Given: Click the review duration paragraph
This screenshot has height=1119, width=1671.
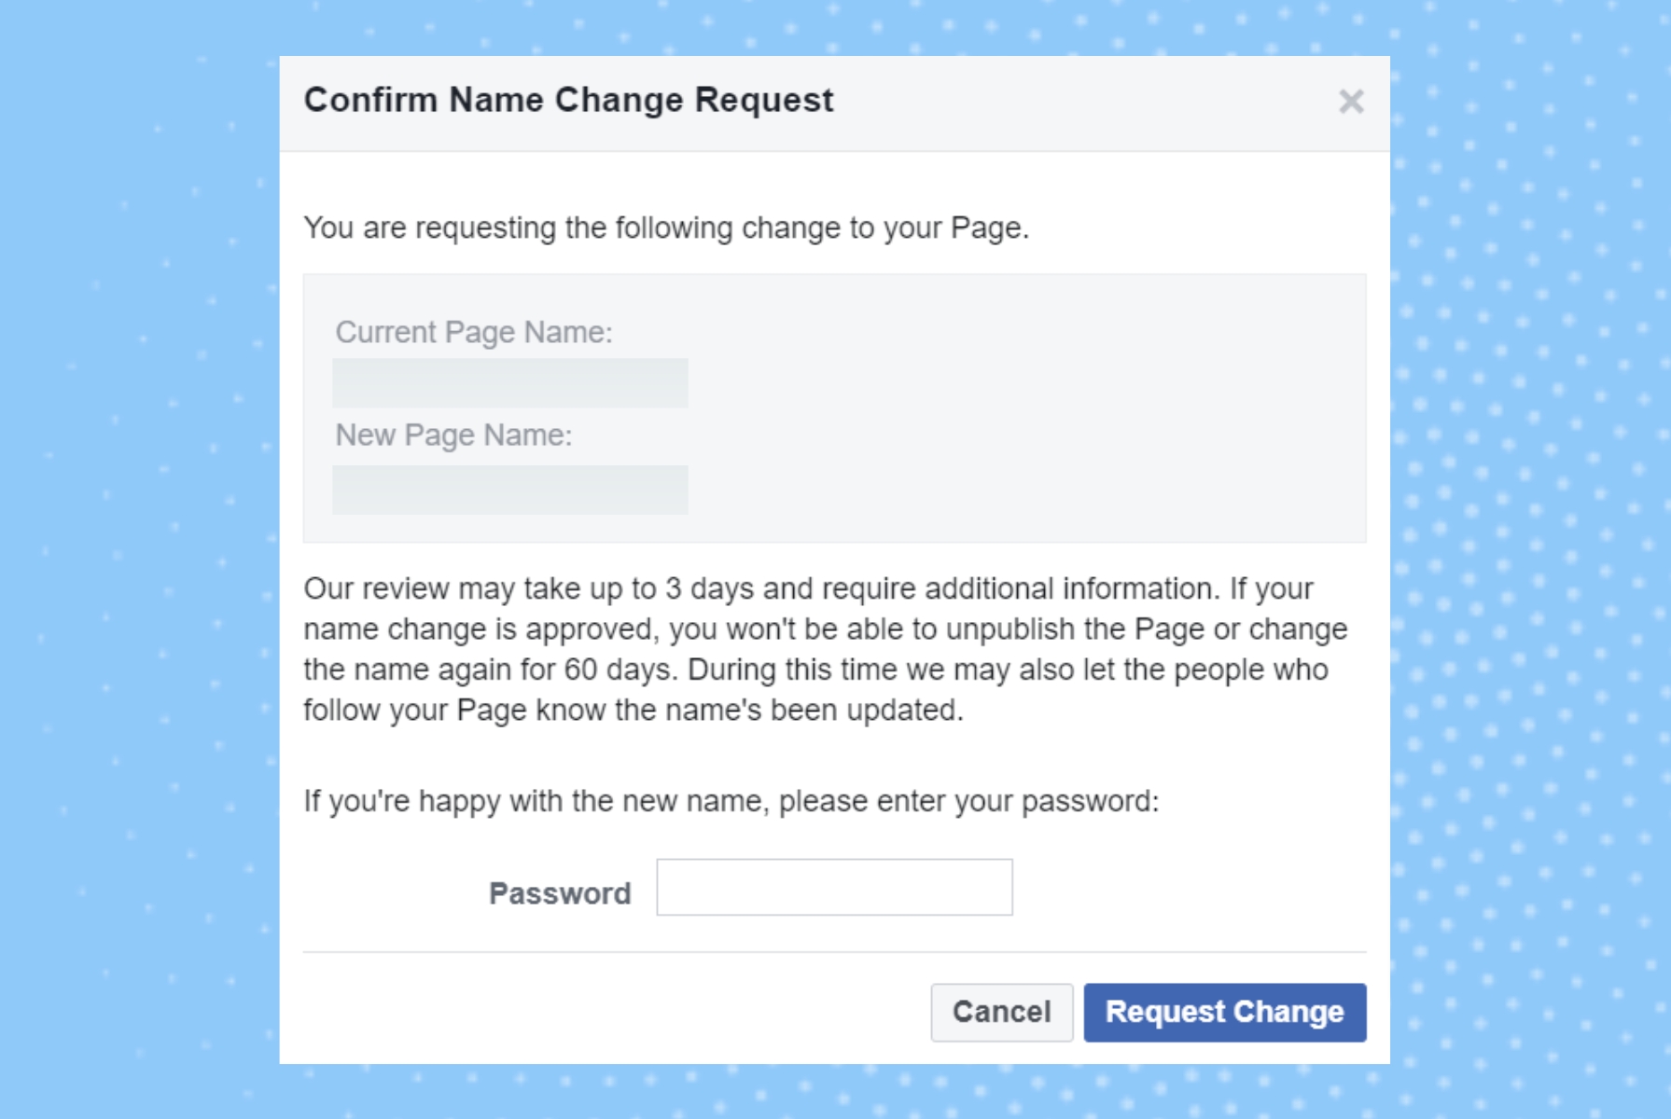Looking at the screenshot, I should tap(826, 649).
